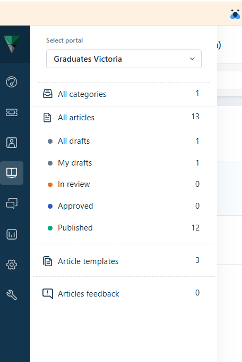
Task: Select the knowledge base book icon
Action: (12, 173)
